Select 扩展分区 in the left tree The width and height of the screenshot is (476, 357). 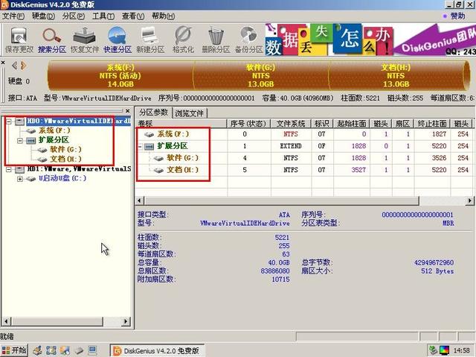coord(54,140)
